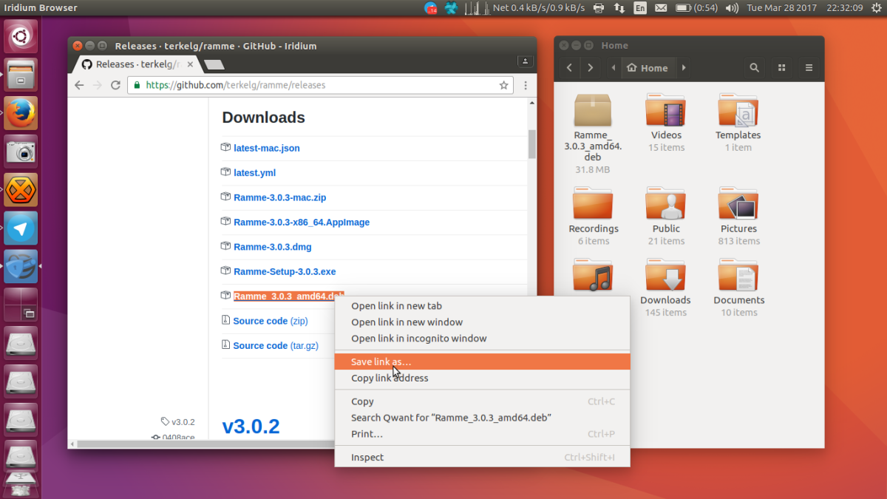Expand the keyboard layout En indicator
Screen dimensions: 887x499
coord(640,8)
